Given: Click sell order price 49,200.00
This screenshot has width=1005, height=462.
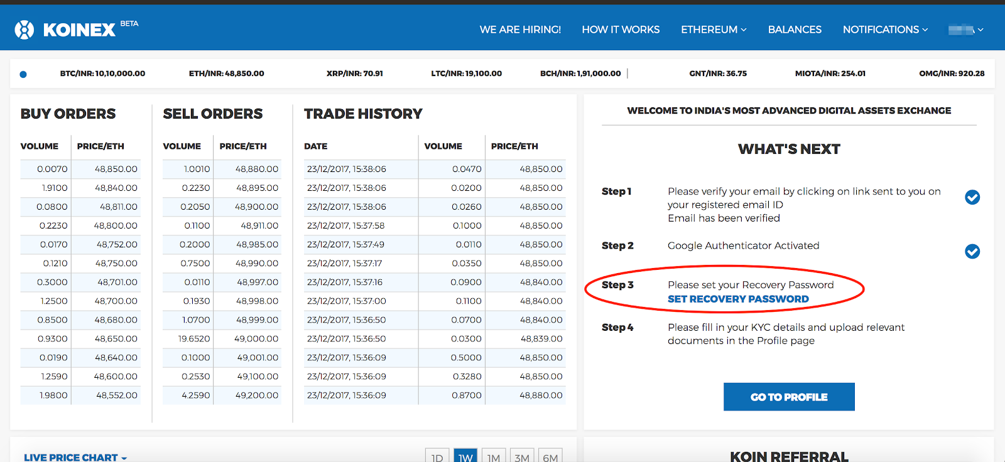Looking at the screenshot, I should 257,395.
